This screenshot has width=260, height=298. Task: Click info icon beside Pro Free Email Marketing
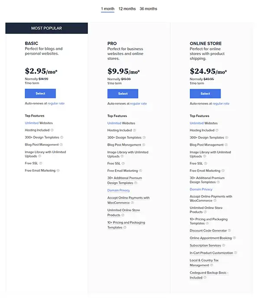tap(140, 171)
